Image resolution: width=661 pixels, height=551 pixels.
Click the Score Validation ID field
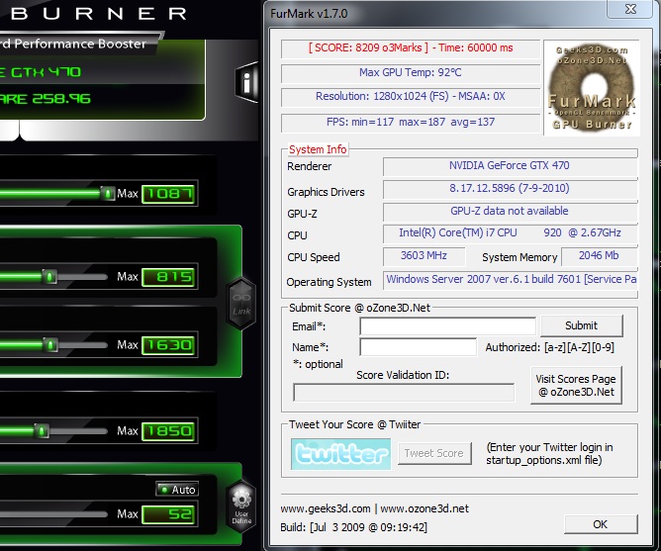pyautogui.click(x=404, y=393)
